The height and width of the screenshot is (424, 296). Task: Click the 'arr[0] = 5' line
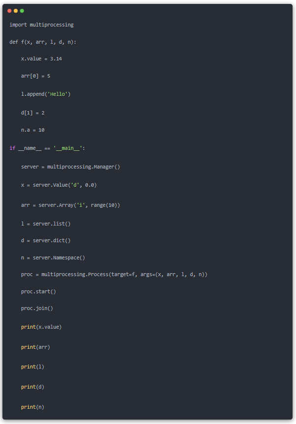coord(35,76)
